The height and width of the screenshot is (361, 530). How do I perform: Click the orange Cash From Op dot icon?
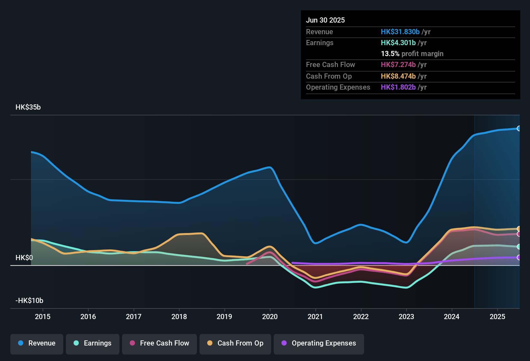coord(210,344)
